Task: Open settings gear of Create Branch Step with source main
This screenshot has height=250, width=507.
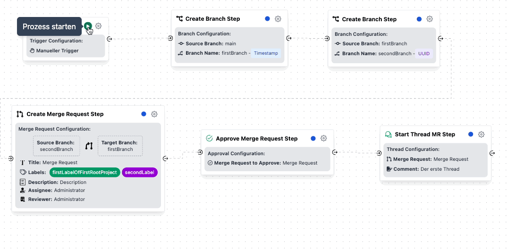Action: click(278, 19)
